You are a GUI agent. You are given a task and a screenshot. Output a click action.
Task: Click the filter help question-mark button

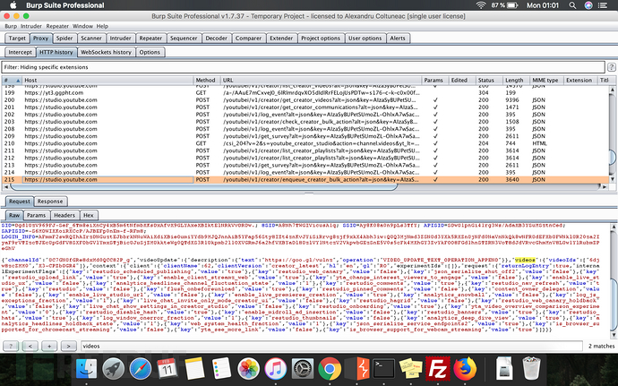coord(612,67)
